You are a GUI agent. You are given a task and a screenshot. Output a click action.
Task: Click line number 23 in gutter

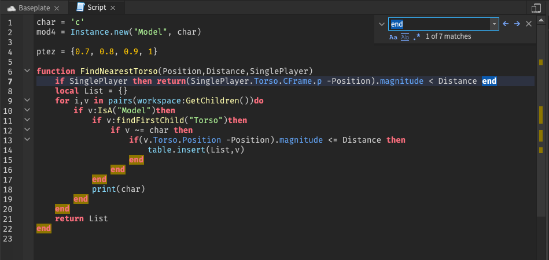[x=8, y=239]
